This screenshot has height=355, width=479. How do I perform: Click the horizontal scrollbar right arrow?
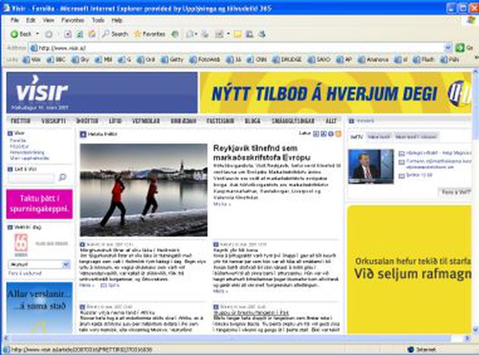coord(467,338)
